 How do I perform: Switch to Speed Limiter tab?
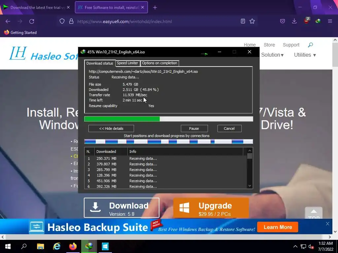pos(127,63)
